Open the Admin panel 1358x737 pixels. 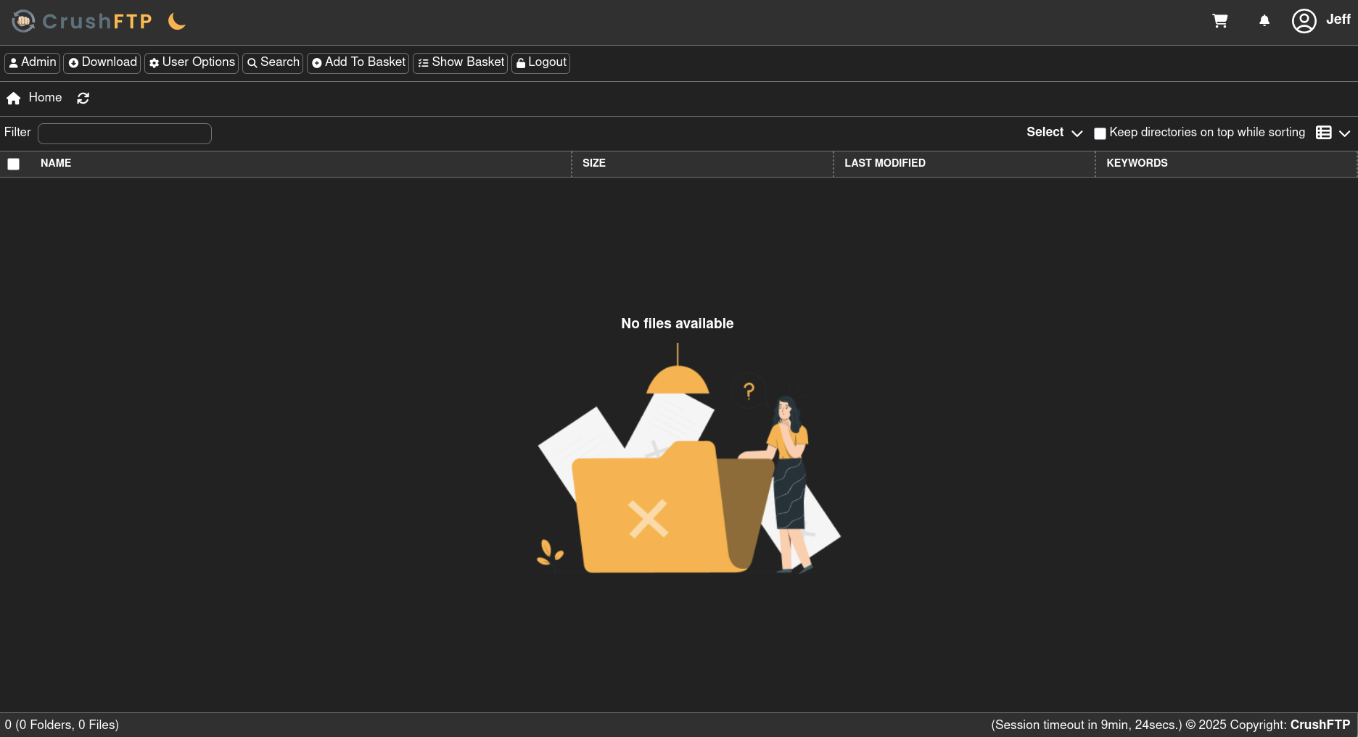click(x=32, y=63)
